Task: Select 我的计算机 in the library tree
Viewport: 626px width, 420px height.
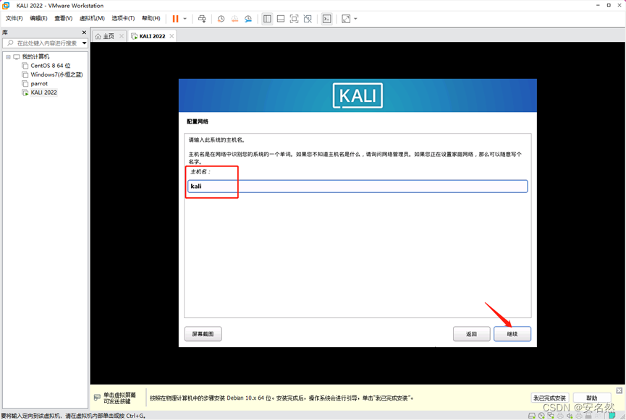Action: pos(35,56)
